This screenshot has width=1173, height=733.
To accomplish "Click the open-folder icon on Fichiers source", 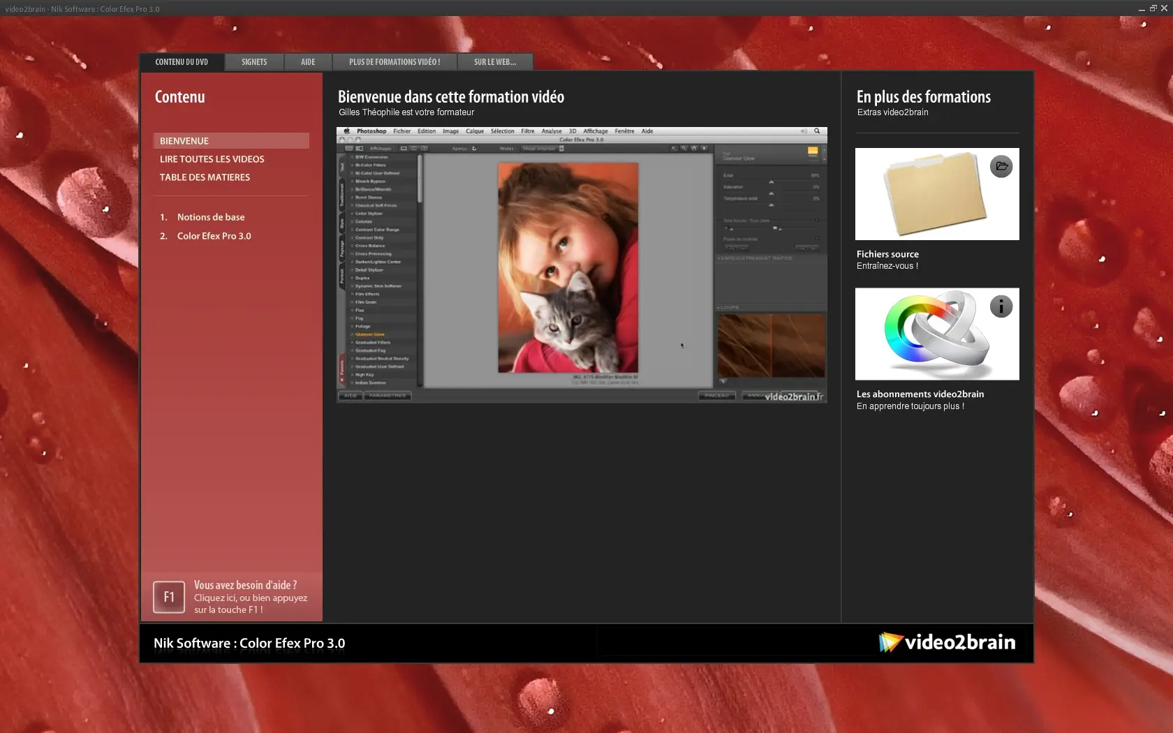I will point(1001,166).
